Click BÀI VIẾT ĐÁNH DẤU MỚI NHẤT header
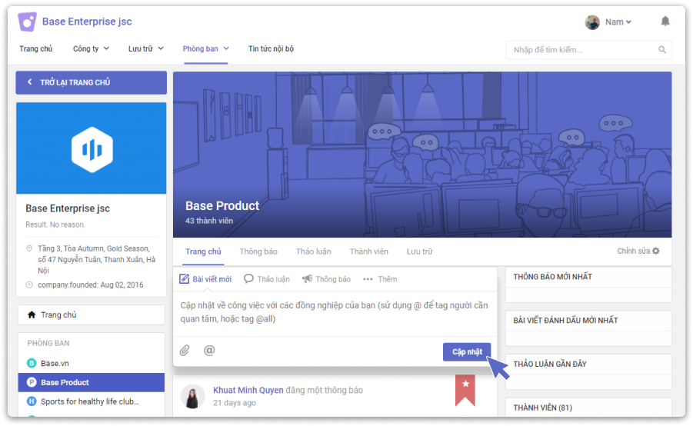The height and width of the screenshot is (426, 693). pyautogui.click(x=565, y=321)
